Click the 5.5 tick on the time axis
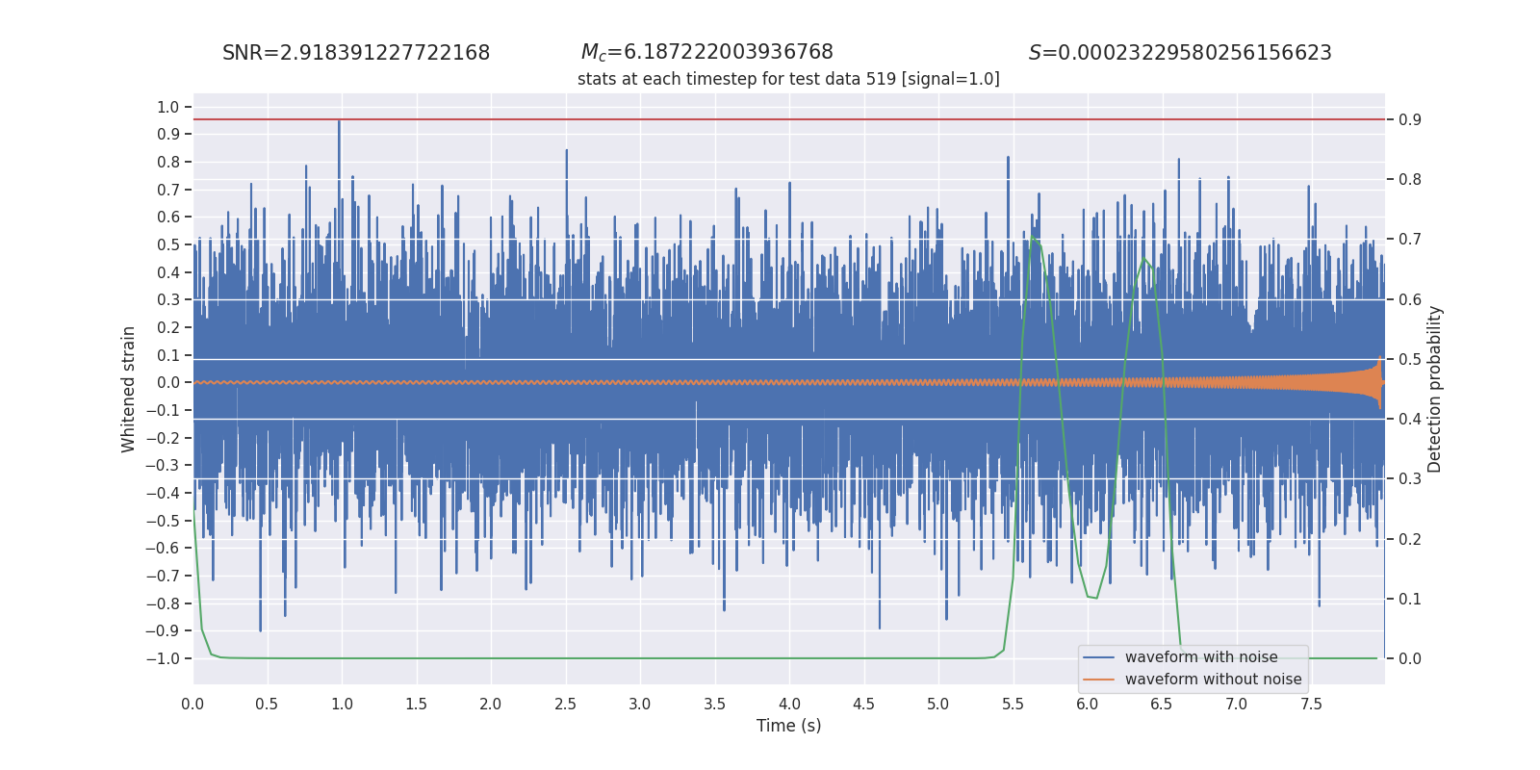 pos(1013,704)
